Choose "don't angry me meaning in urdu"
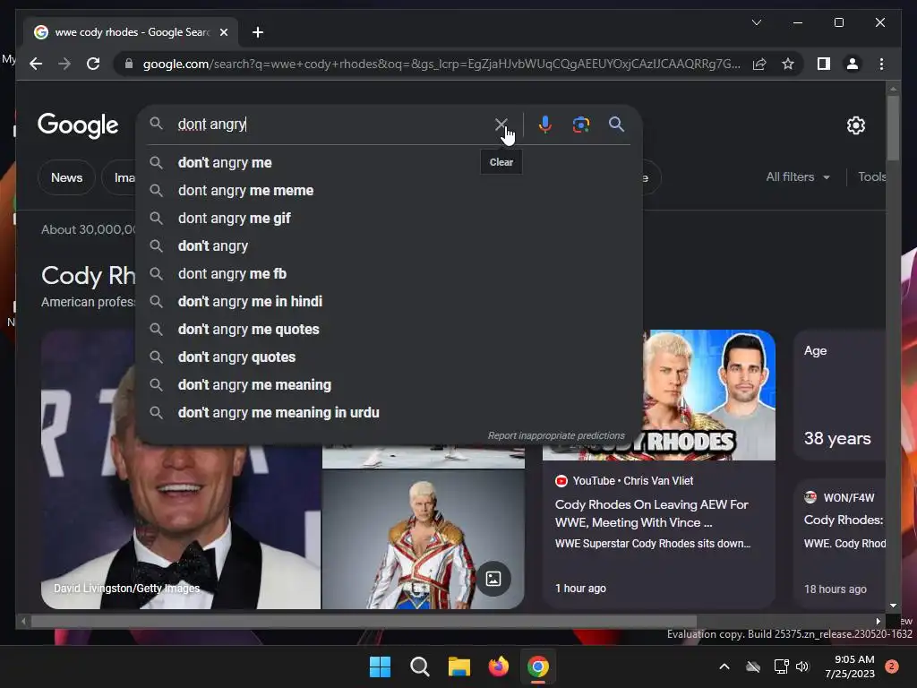Screen dimensions: 917x688 pos(389,412)
